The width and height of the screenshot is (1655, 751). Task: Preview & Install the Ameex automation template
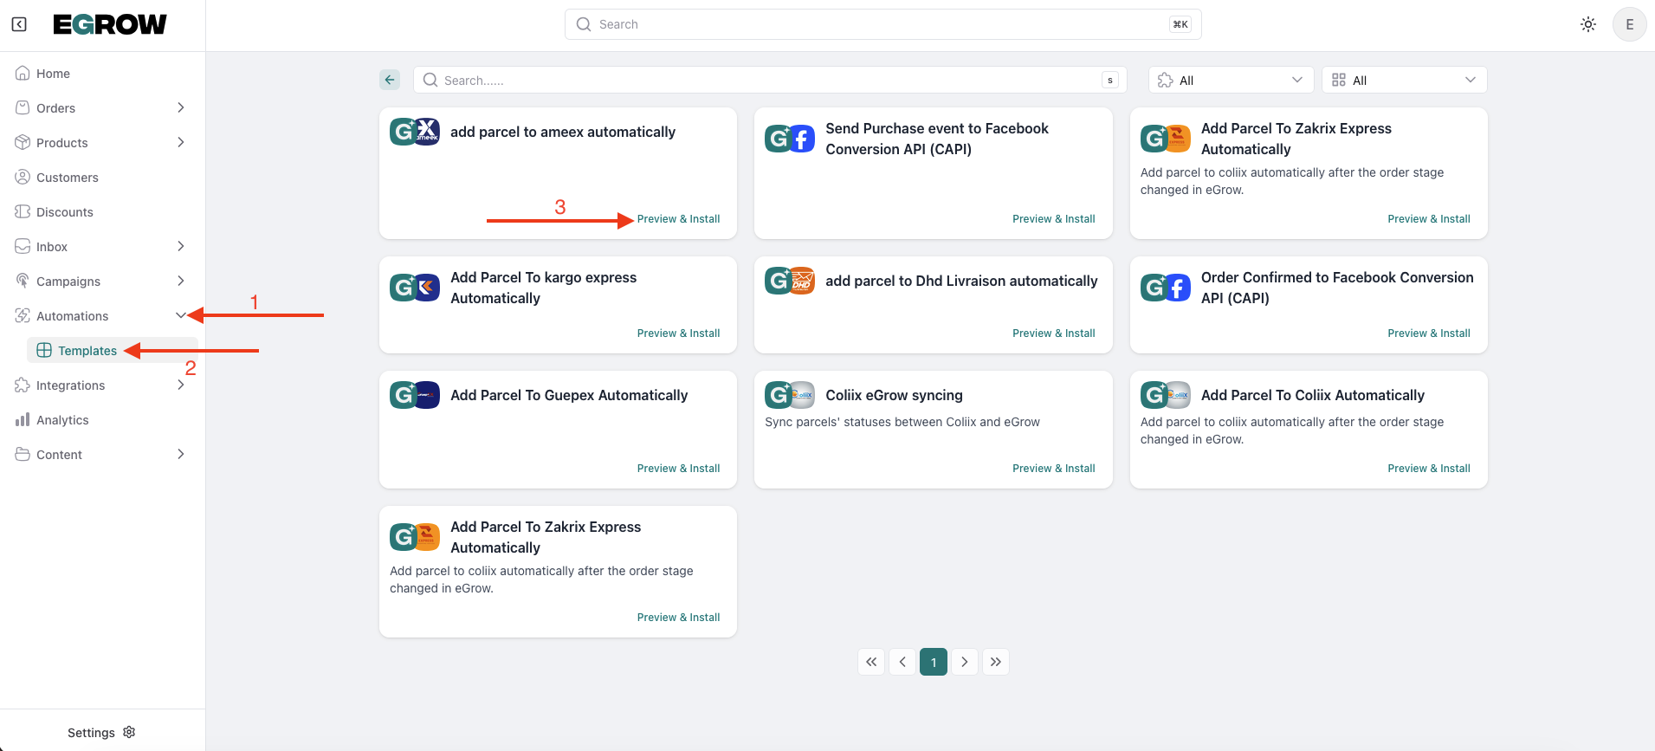pos(678,219)
